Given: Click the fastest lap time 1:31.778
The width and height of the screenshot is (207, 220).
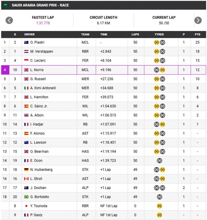Looking at the screenshot, I should 43,23.
